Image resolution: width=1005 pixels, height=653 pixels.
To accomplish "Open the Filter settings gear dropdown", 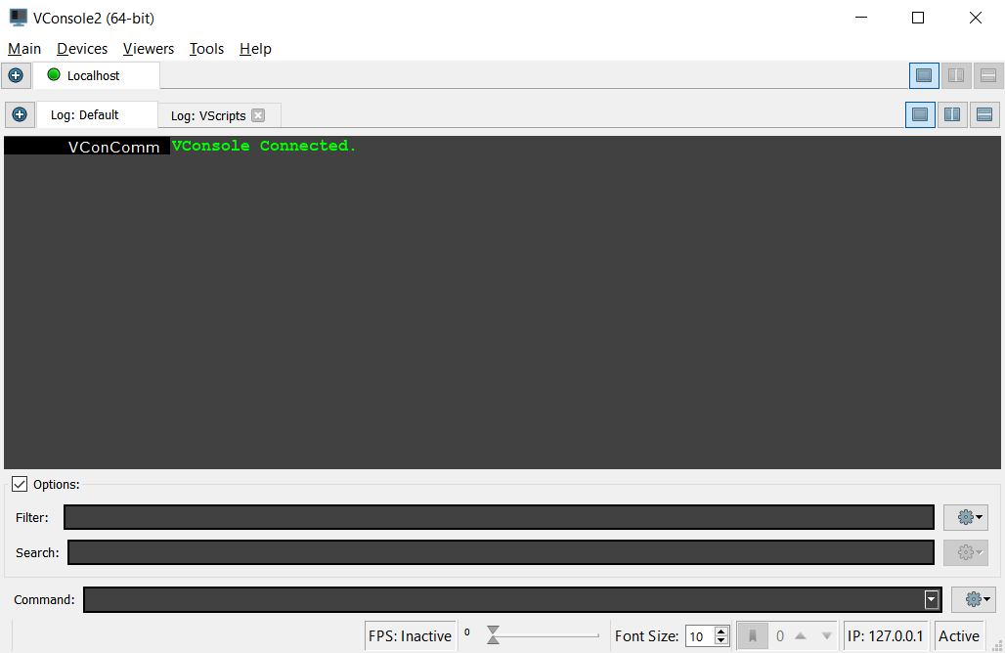I will 965,517.
